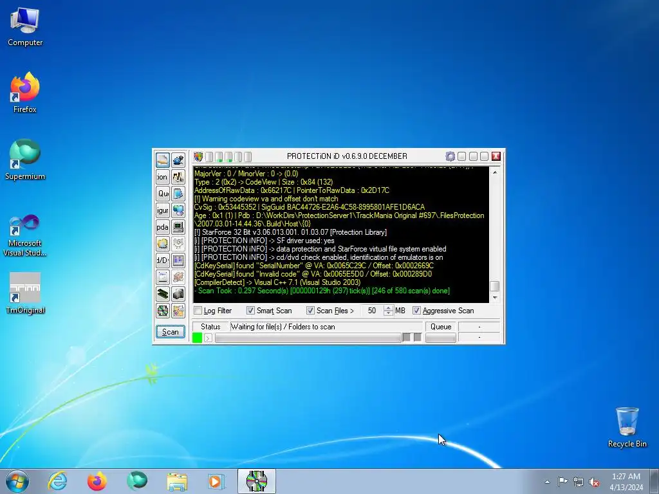Click the fourth grey indicator button after the shield

pos(238,157)
